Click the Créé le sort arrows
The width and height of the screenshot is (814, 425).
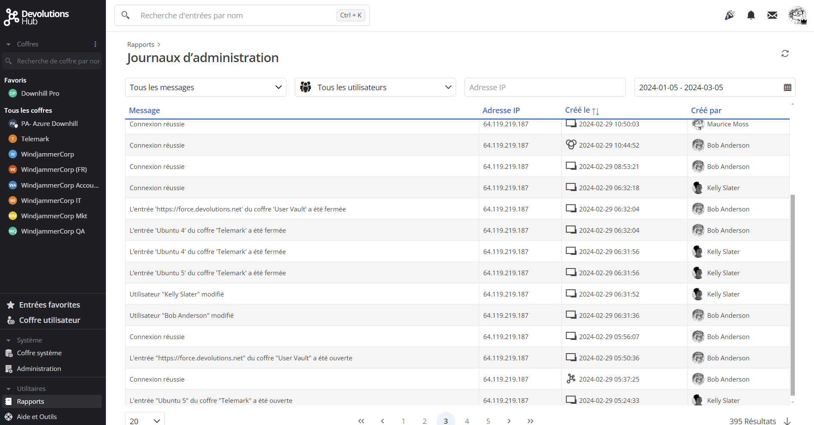click(x=595, y=111)
